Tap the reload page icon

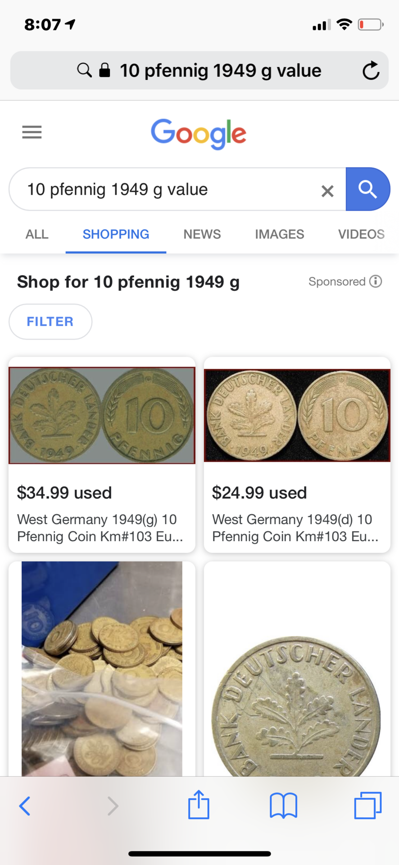(x=371, y=71)
